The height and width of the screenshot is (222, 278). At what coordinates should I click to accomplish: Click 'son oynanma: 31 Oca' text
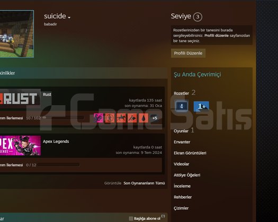point(144,106)
